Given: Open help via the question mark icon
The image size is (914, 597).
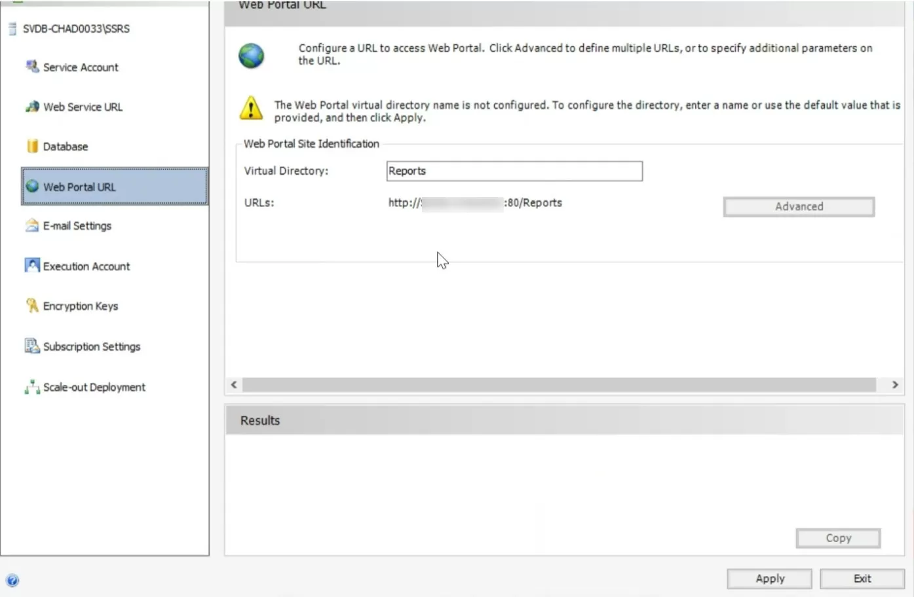Looking at the screenshot, I should 12,580.
